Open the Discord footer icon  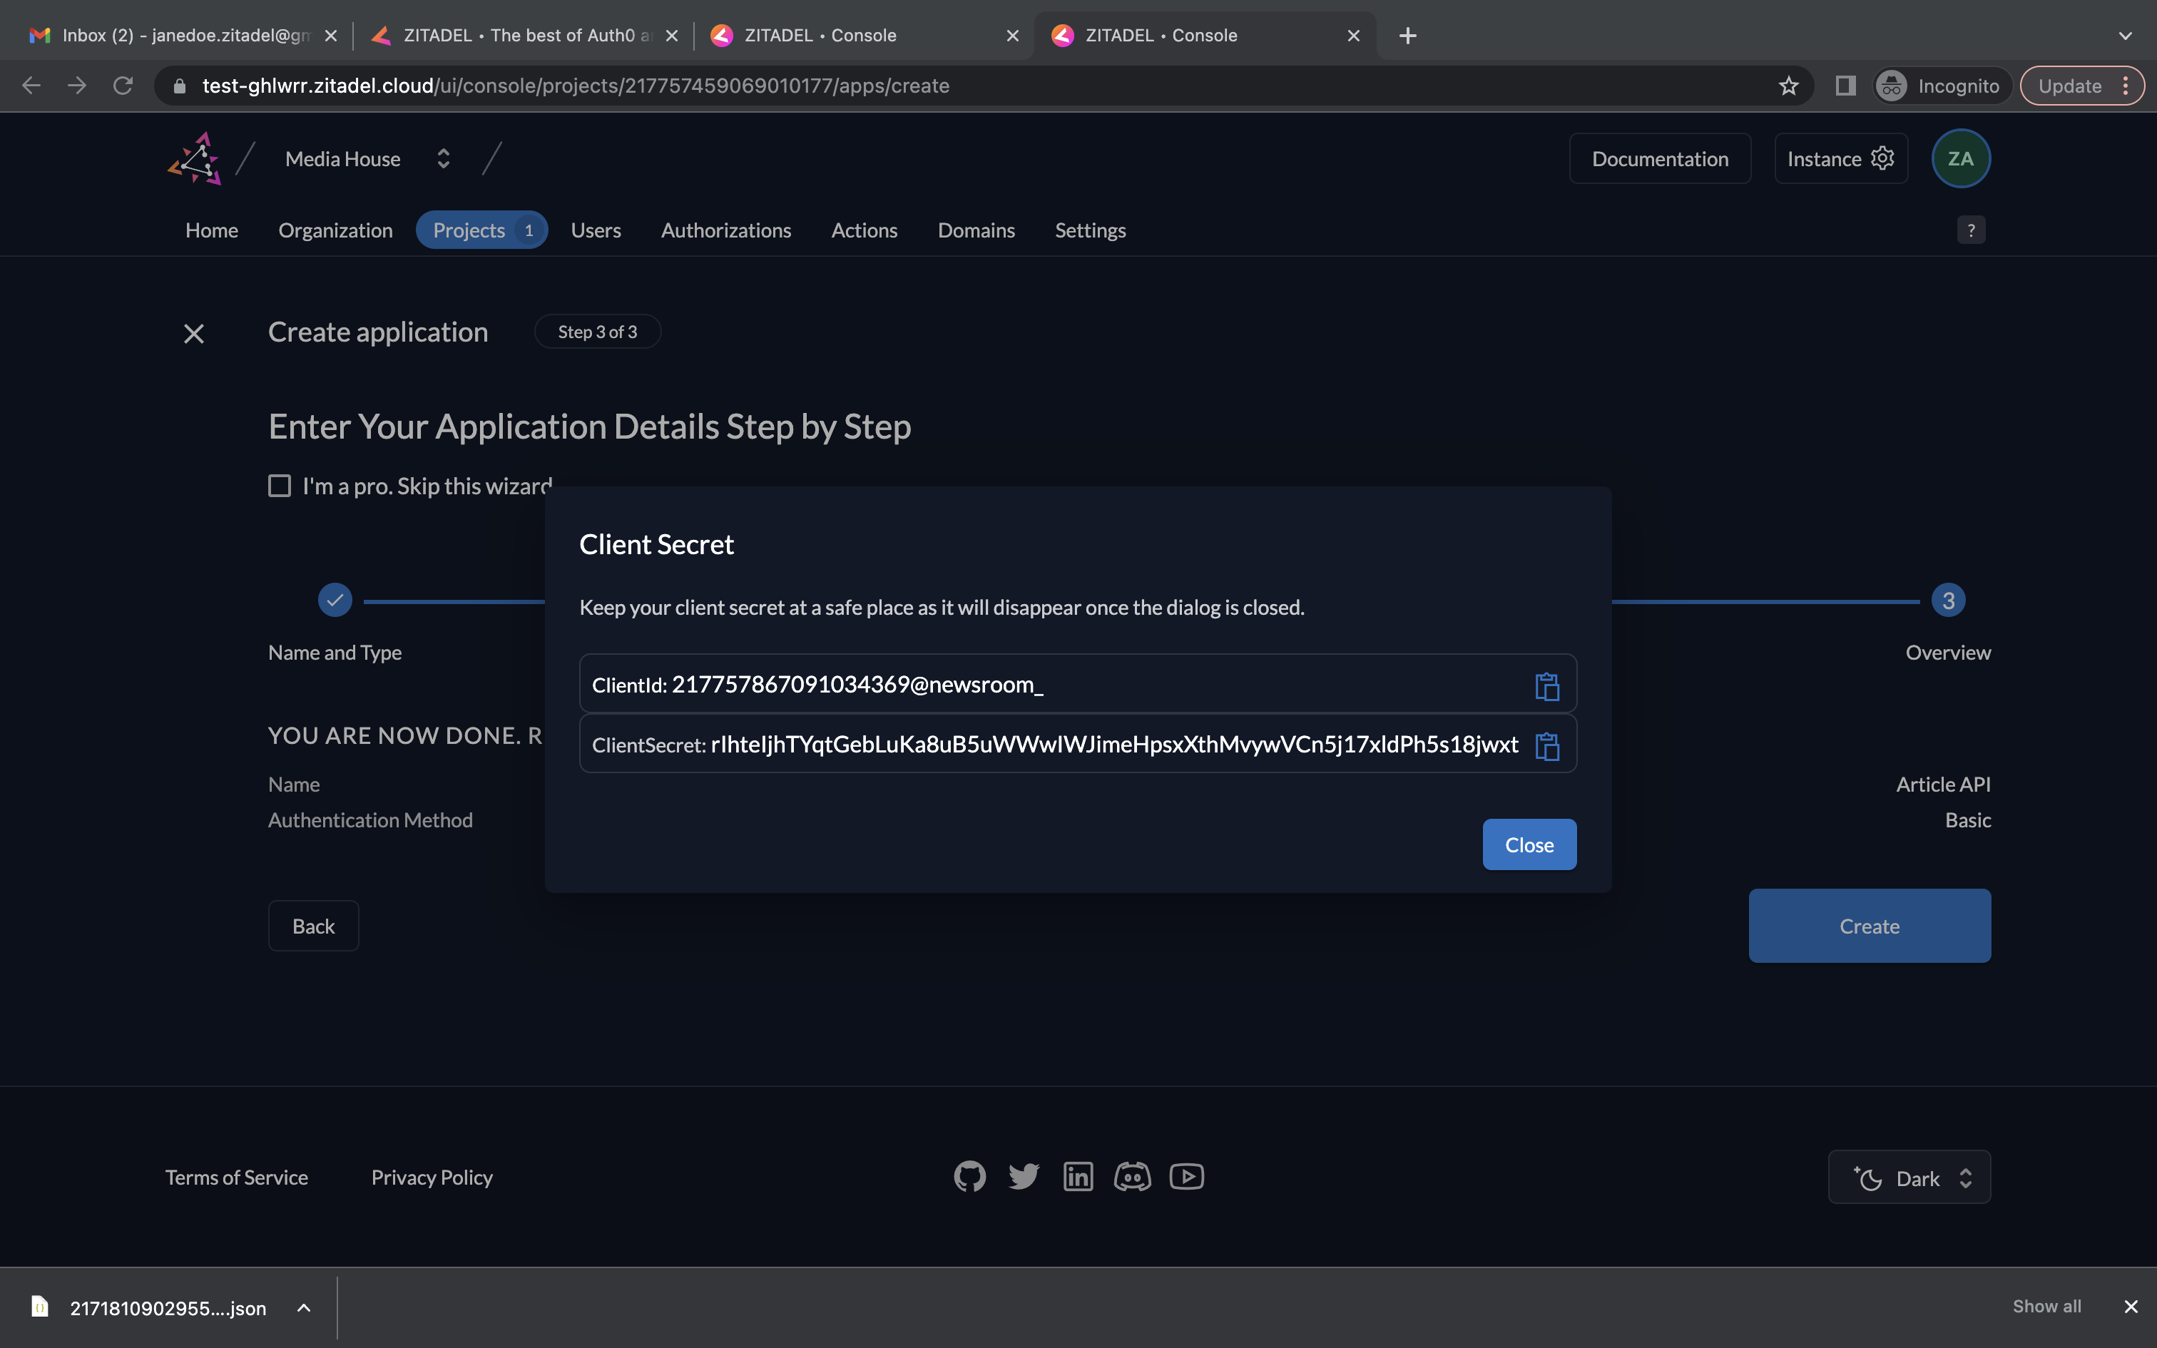1132,1177
